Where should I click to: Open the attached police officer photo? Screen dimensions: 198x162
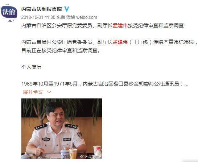tap(62, 128)
